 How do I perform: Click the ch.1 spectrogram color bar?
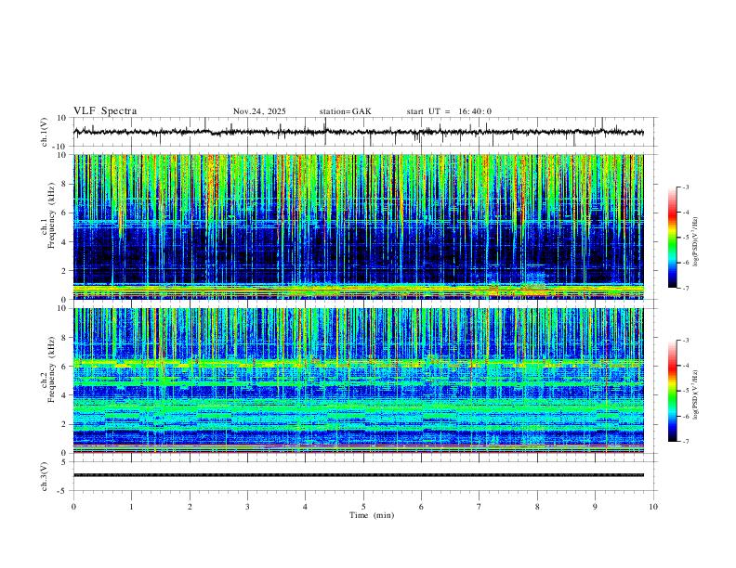(x=672, y=238)
